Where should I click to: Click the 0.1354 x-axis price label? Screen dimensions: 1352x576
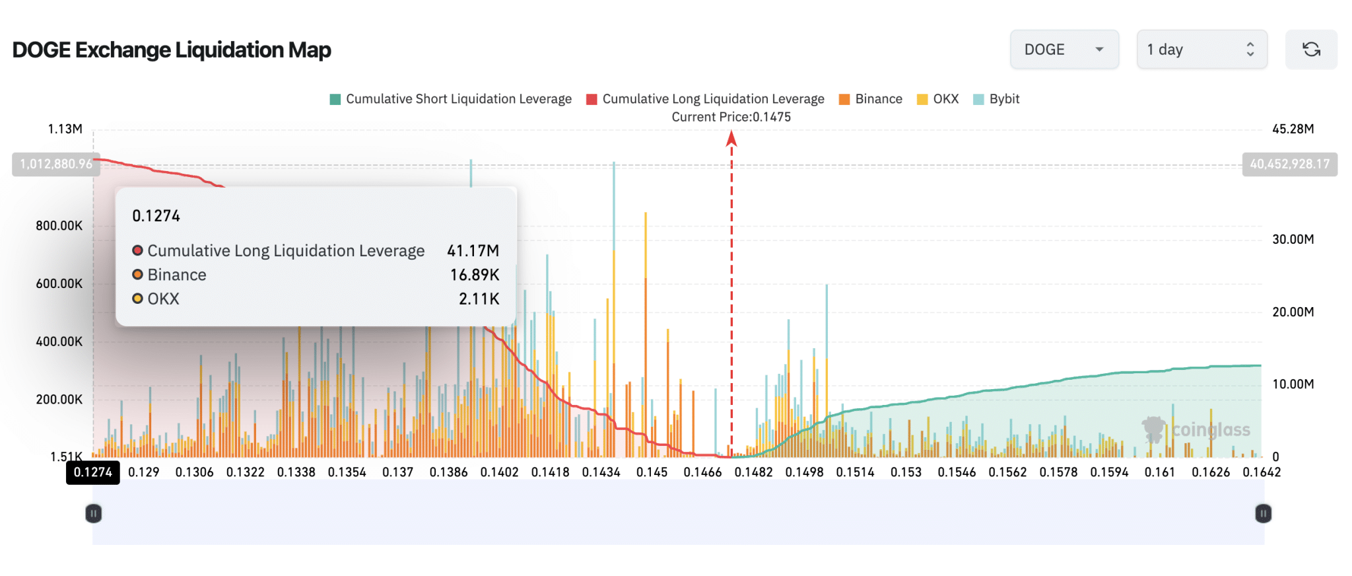point(347,472)
